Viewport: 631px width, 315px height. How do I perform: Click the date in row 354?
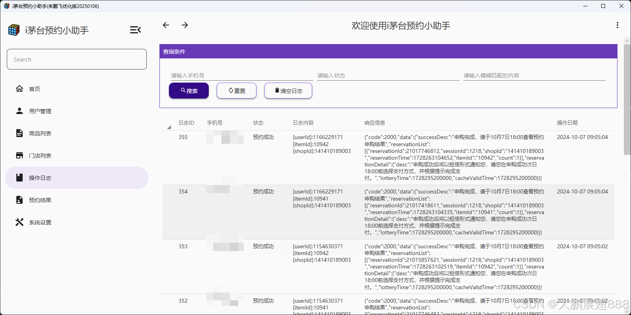tap(582, 191)
